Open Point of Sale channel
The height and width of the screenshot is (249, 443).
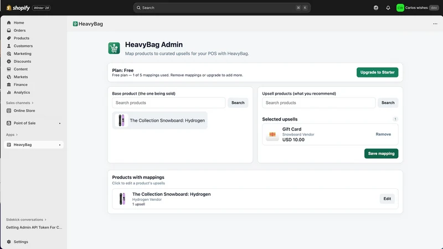click(24, 123)
